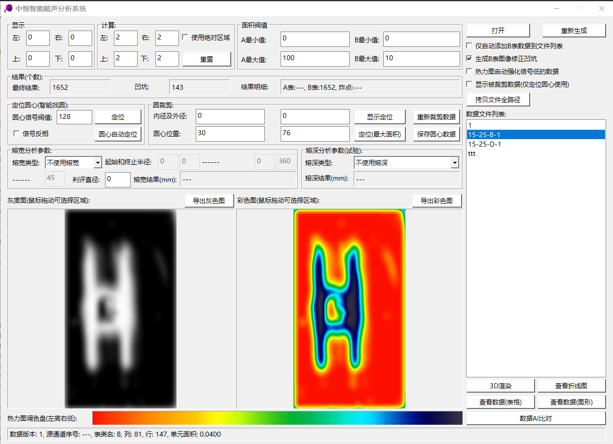
Task: Click the 判评直径 input field
Action: click(x=118, y=180)
